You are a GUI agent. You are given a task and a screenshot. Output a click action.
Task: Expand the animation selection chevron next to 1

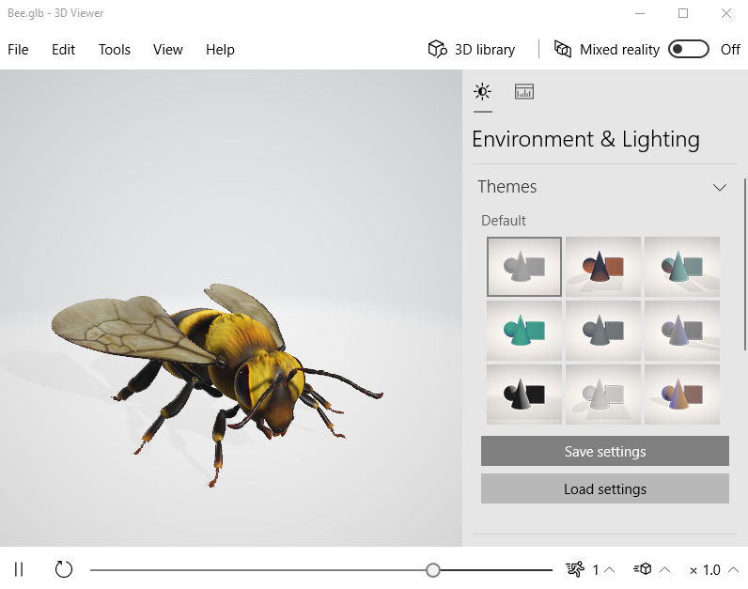[610, 569]
